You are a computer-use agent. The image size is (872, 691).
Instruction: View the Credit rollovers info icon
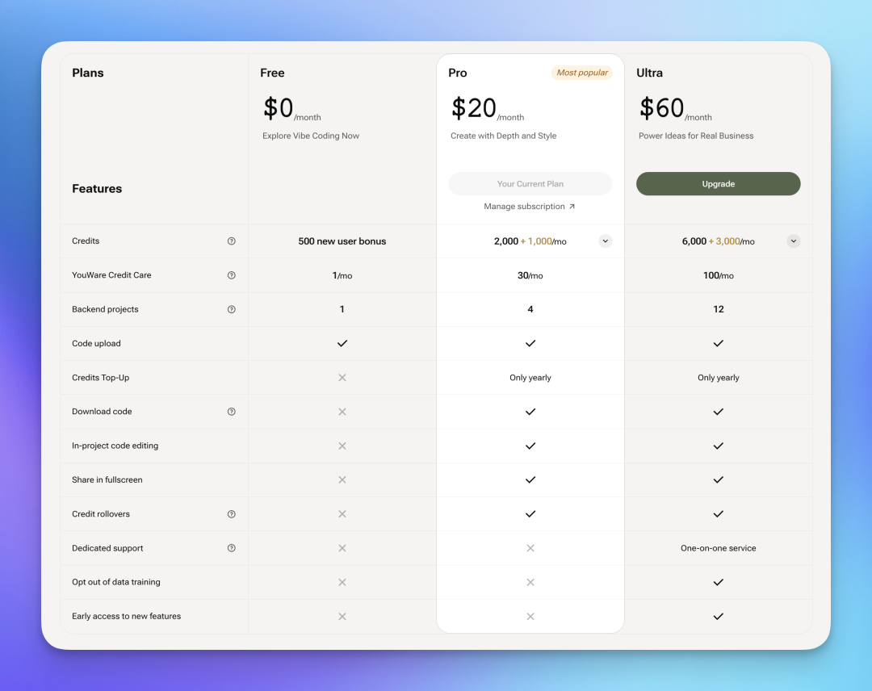point(232,514)
